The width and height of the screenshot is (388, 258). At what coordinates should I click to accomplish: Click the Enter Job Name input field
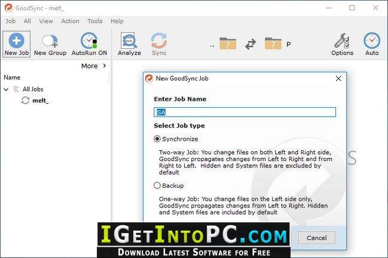tap(245, 112)
